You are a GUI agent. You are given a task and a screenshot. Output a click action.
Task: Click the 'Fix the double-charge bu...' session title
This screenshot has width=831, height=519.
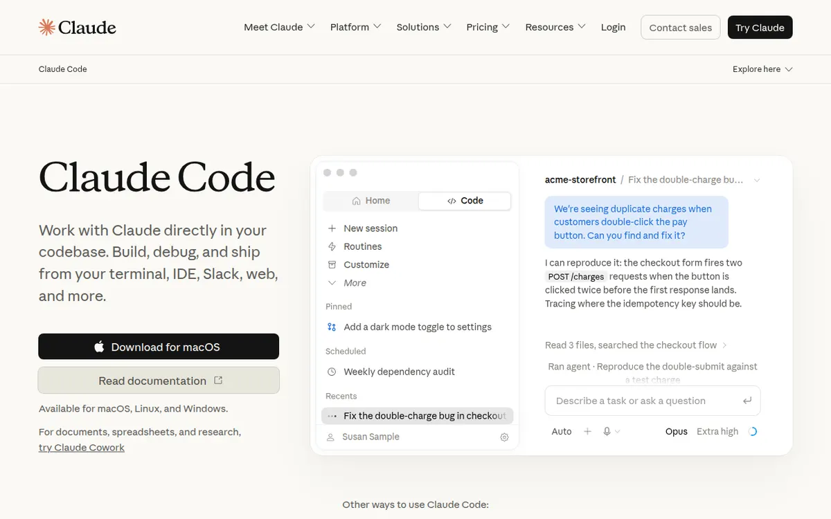pos(686,180)
